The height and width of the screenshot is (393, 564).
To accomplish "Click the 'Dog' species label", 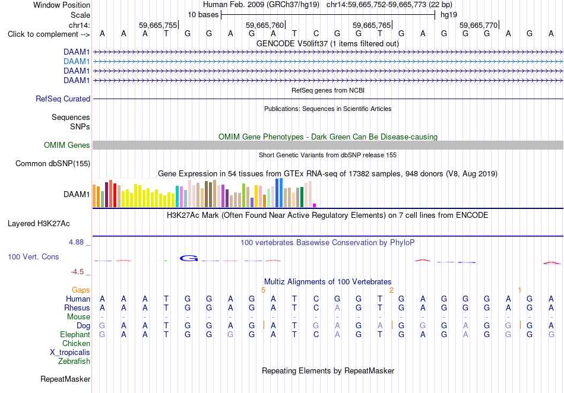I will 83,326.
